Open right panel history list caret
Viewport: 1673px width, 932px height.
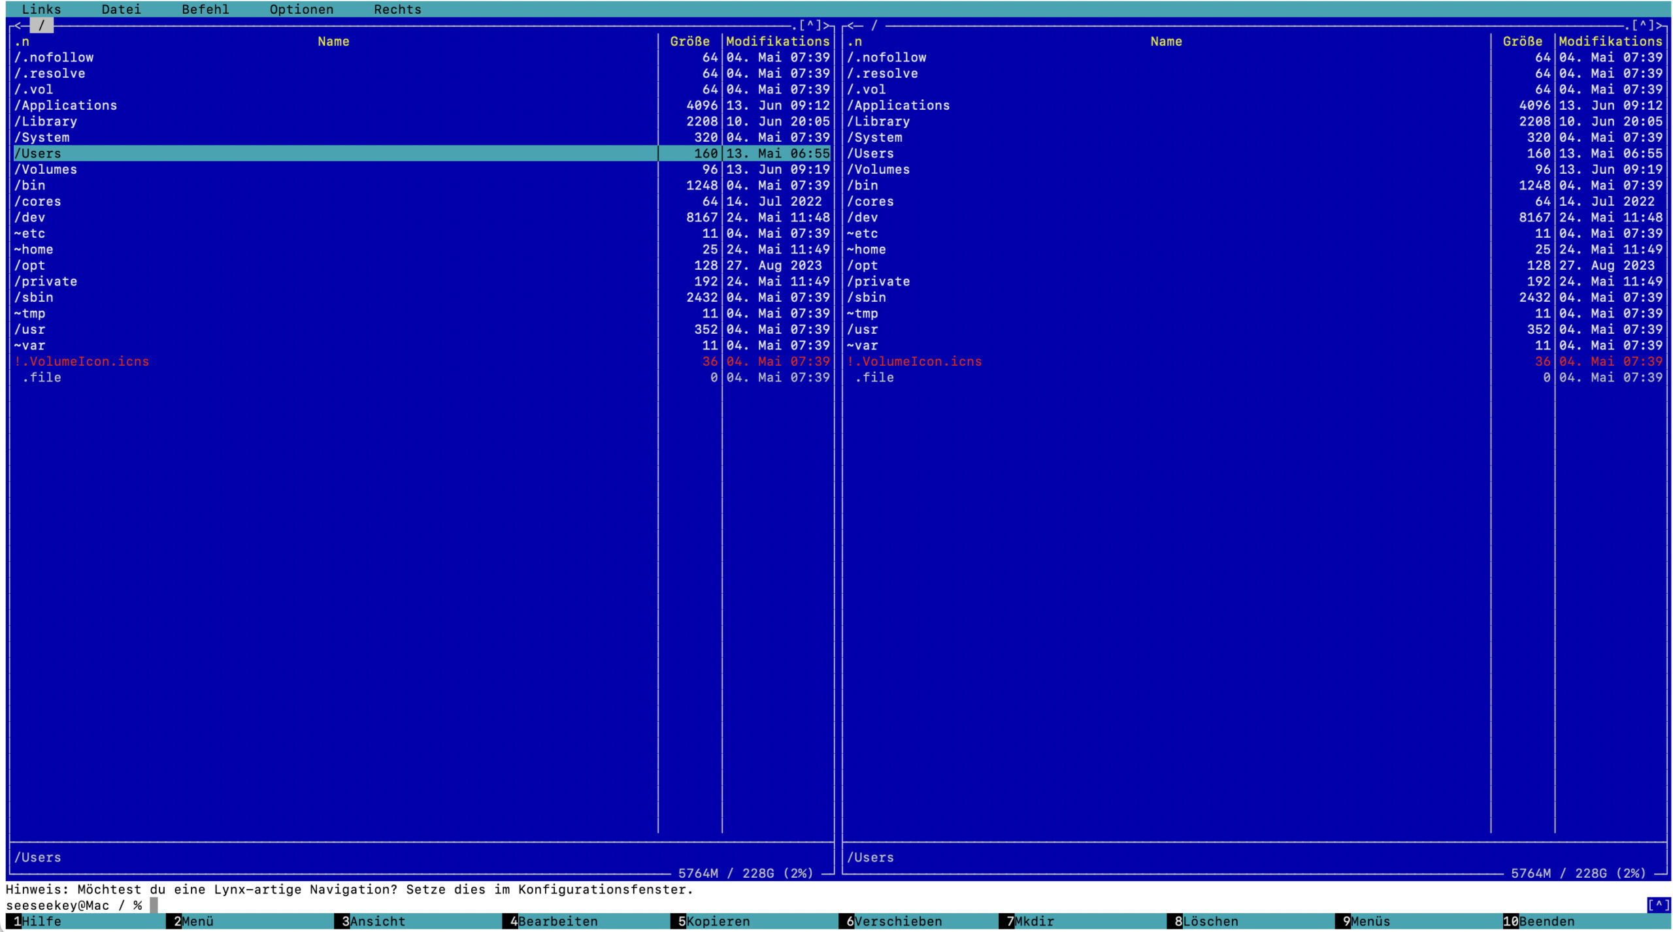tap(1643, 25)
